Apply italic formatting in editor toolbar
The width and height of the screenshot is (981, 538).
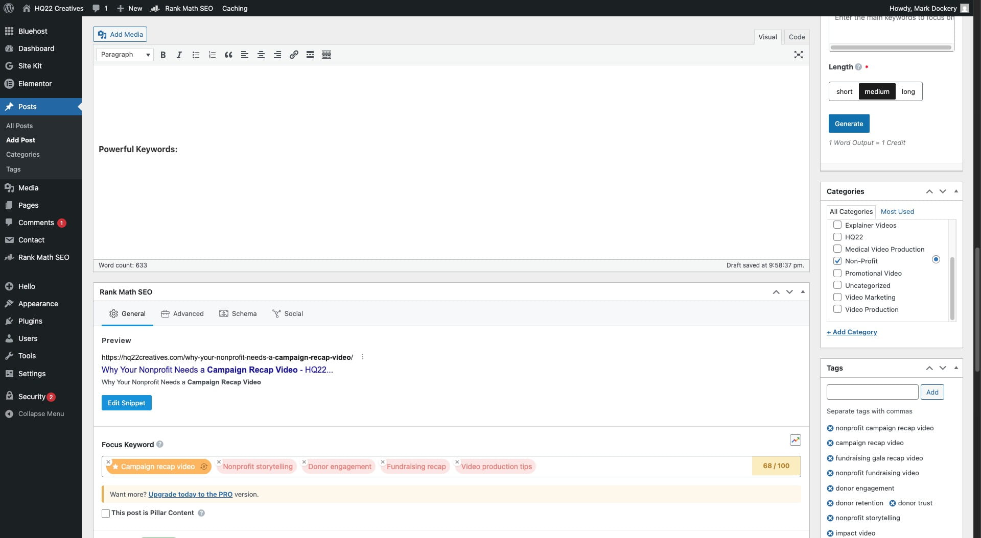pyautogui.click(x=179, y=55)
